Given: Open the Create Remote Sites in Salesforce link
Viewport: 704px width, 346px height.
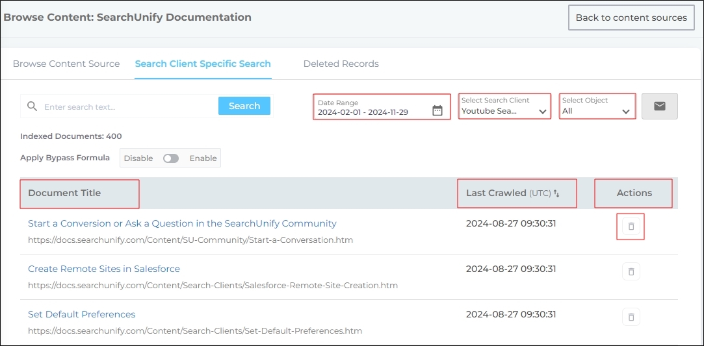Looking at the screenshot, I should (x=104, y=269).
